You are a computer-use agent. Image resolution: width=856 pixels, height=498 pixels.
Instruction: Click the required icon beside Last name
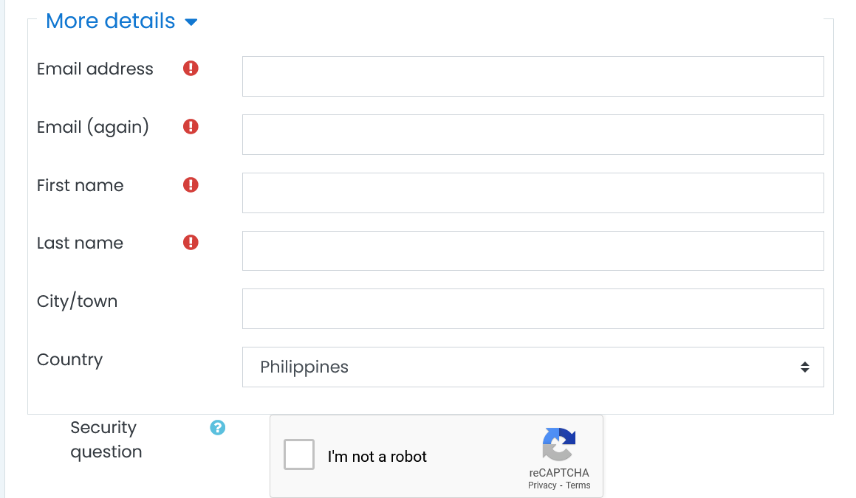point(191,242)
